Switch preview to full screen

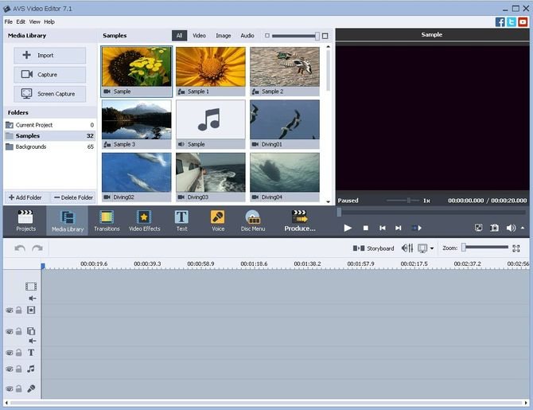(x=478, y=228)
